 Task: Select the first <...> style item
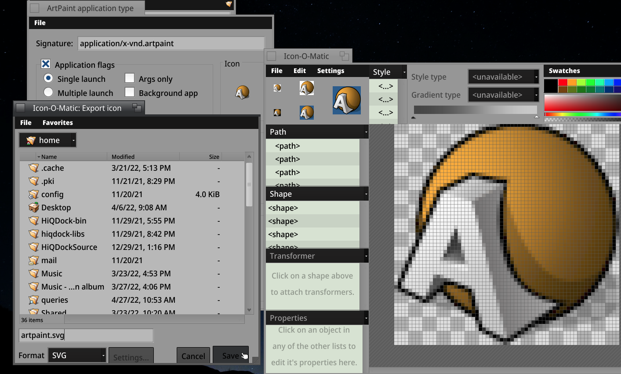384,86
